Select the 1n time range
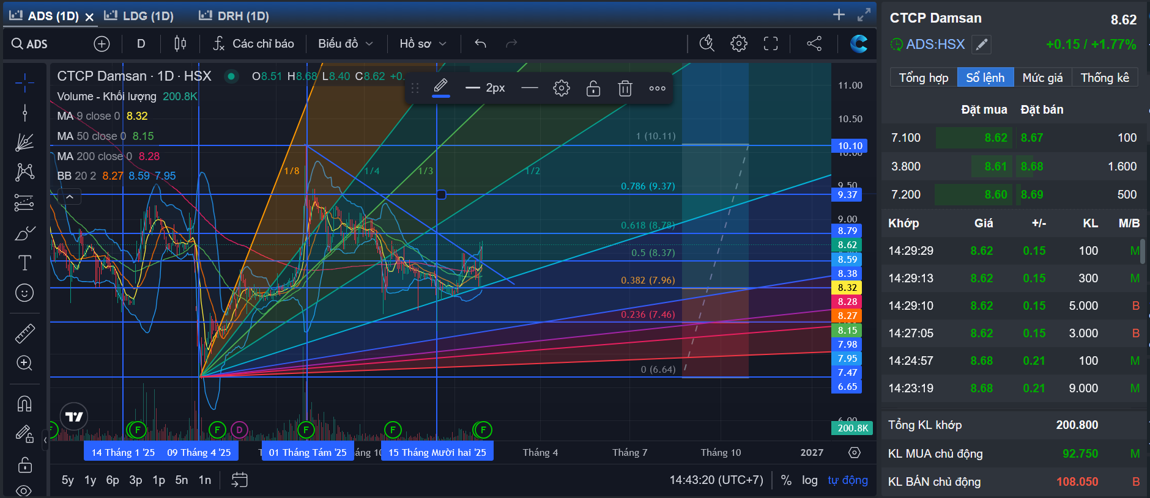Screen dimensions: 1150x498 [205, 480]
